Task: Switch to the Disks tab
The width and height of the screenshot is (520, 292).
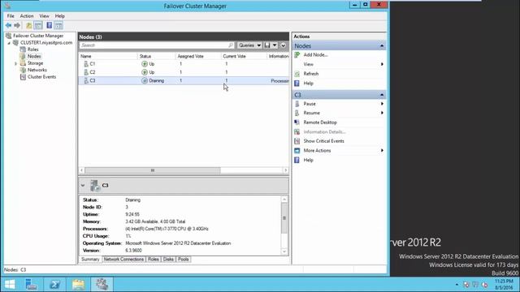Action: (168, 260)
